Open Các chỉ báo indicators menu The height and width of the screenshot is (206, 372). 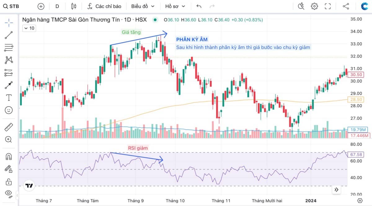point(104,6)
